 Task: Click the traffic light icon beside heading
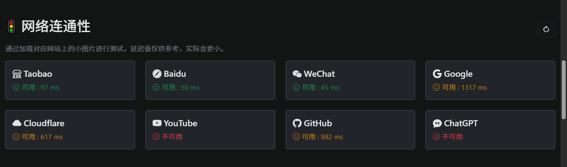(x=11, y=26)
